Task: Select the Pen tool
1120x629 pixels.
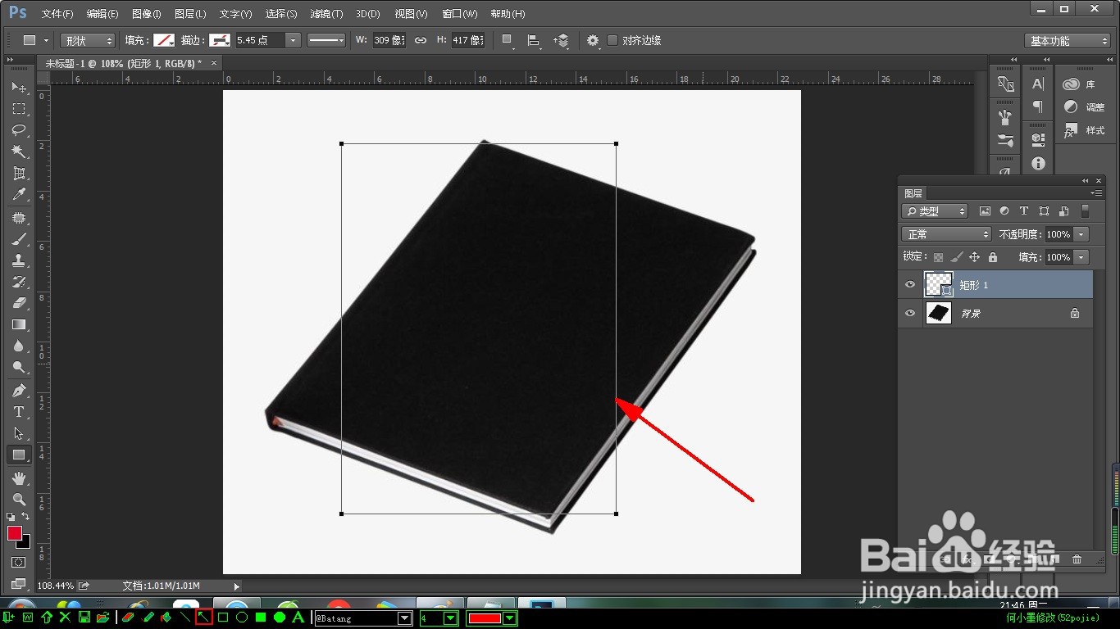Action: point(18,391)
